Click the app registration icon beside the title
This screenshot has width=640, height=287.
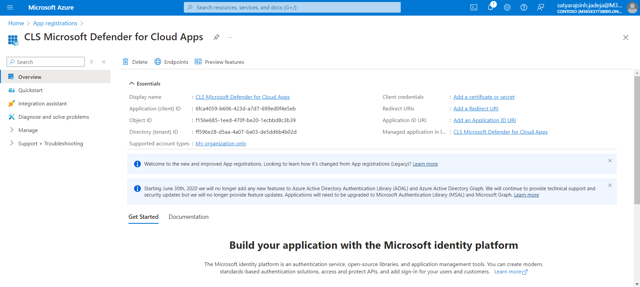coord(13,40)
